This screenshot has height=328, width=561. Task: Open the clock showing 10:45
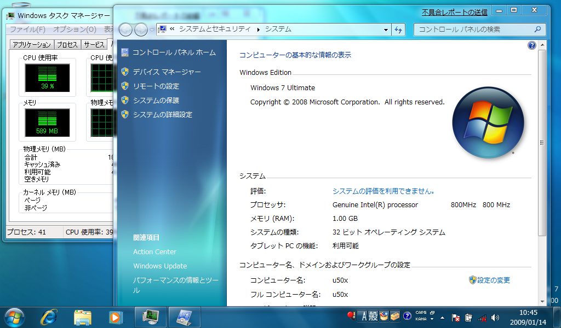coord(528,317)
